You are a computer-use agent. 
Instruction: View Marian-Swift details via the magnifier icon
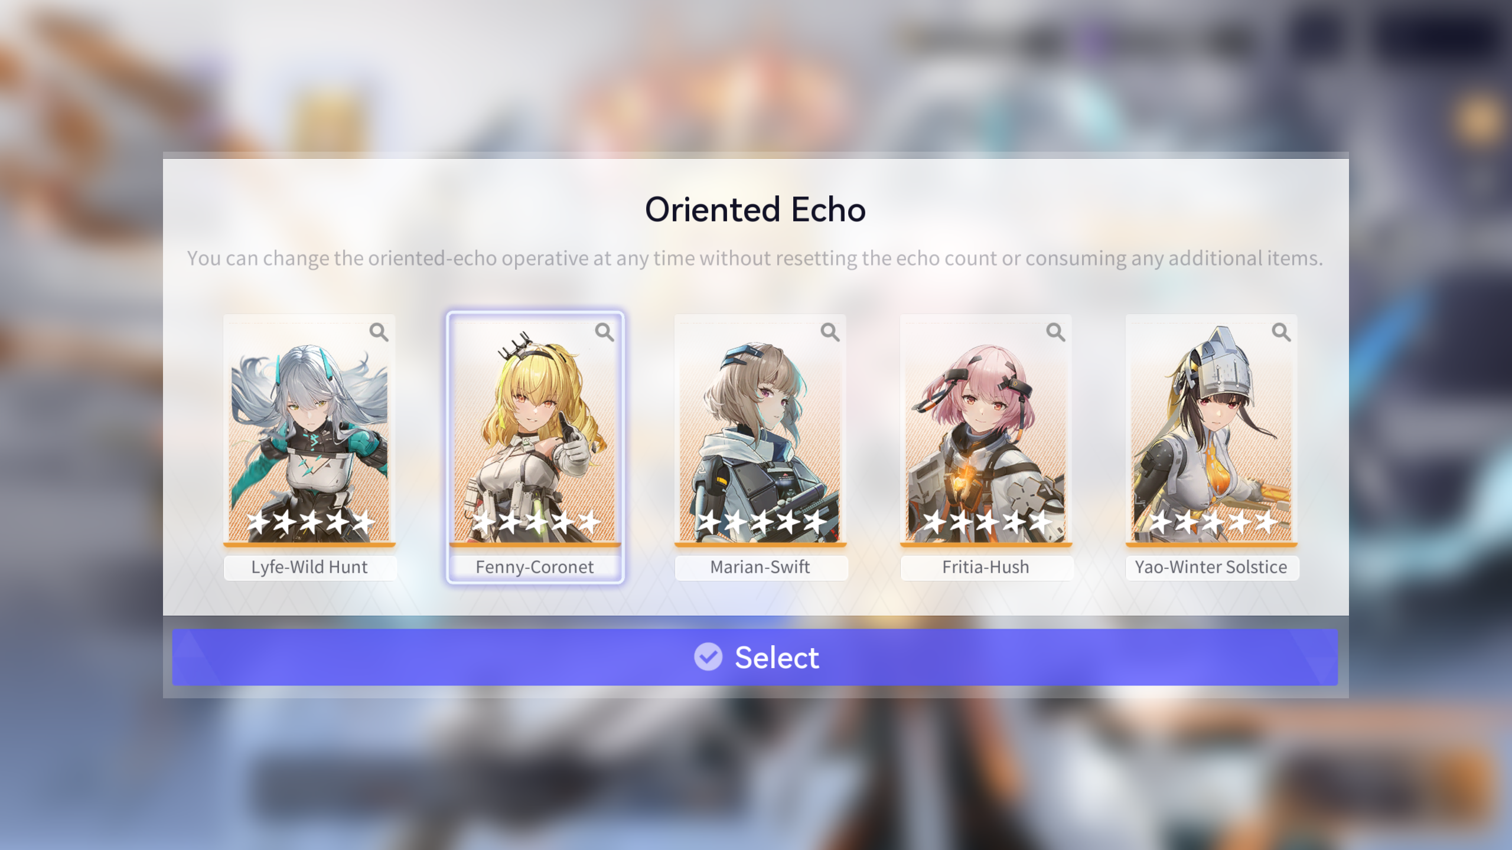[x=830, y=332]
